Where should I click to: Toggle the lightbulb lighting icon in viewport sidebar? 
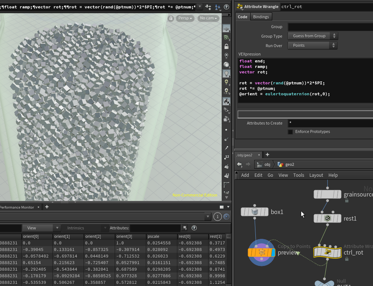click(227, 73)
